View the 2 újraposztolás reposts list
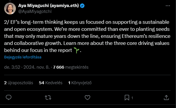This screenshot has height=108, width=176. tap(19, 83)
